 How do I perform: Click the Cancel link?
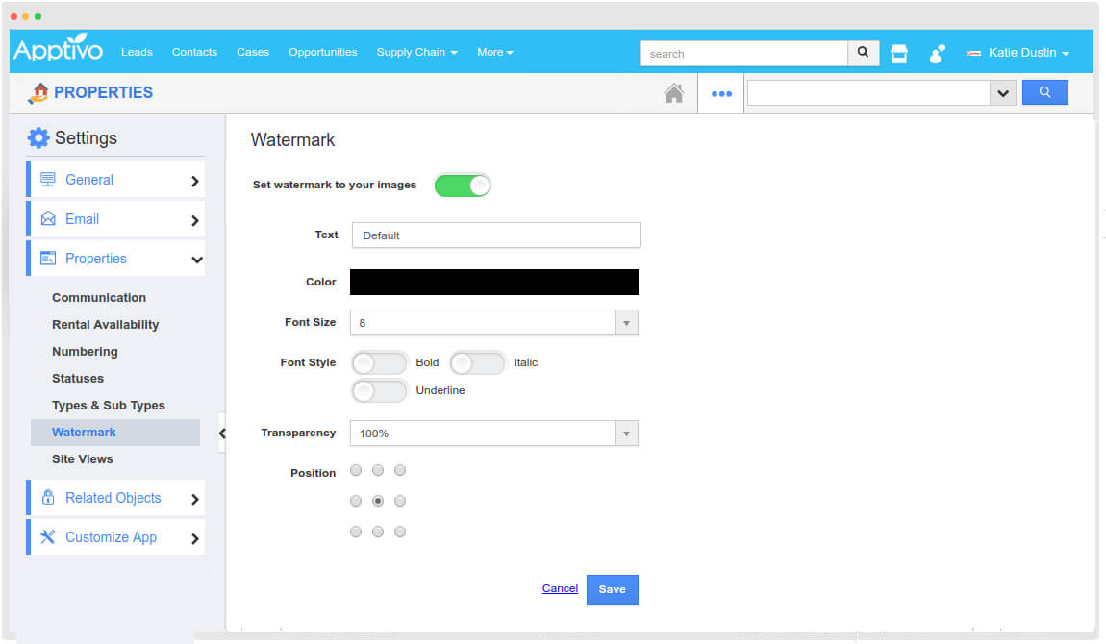click(560, 589)
